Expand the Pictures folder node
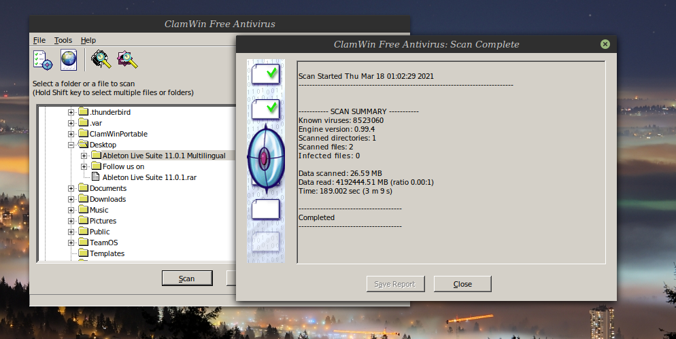 71,221
